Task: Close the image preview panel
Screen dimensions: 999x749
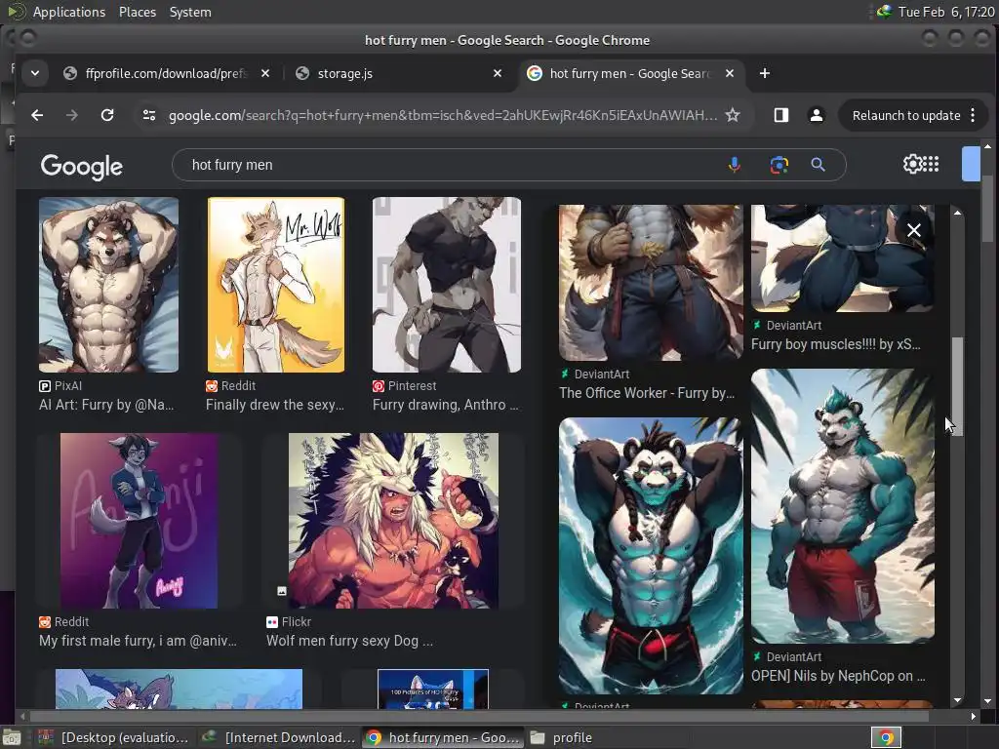Action: pyautogui.click(x=913, y=230)
